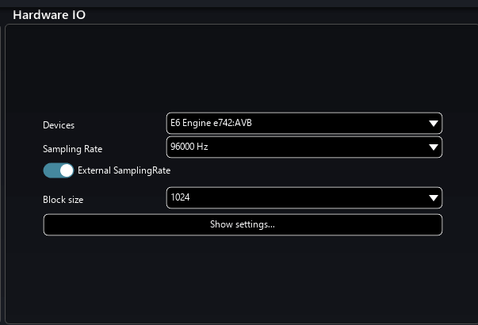Click empty area above the Devices row
478x325 pixels.
pyautogui.click(x=238, y=71)
